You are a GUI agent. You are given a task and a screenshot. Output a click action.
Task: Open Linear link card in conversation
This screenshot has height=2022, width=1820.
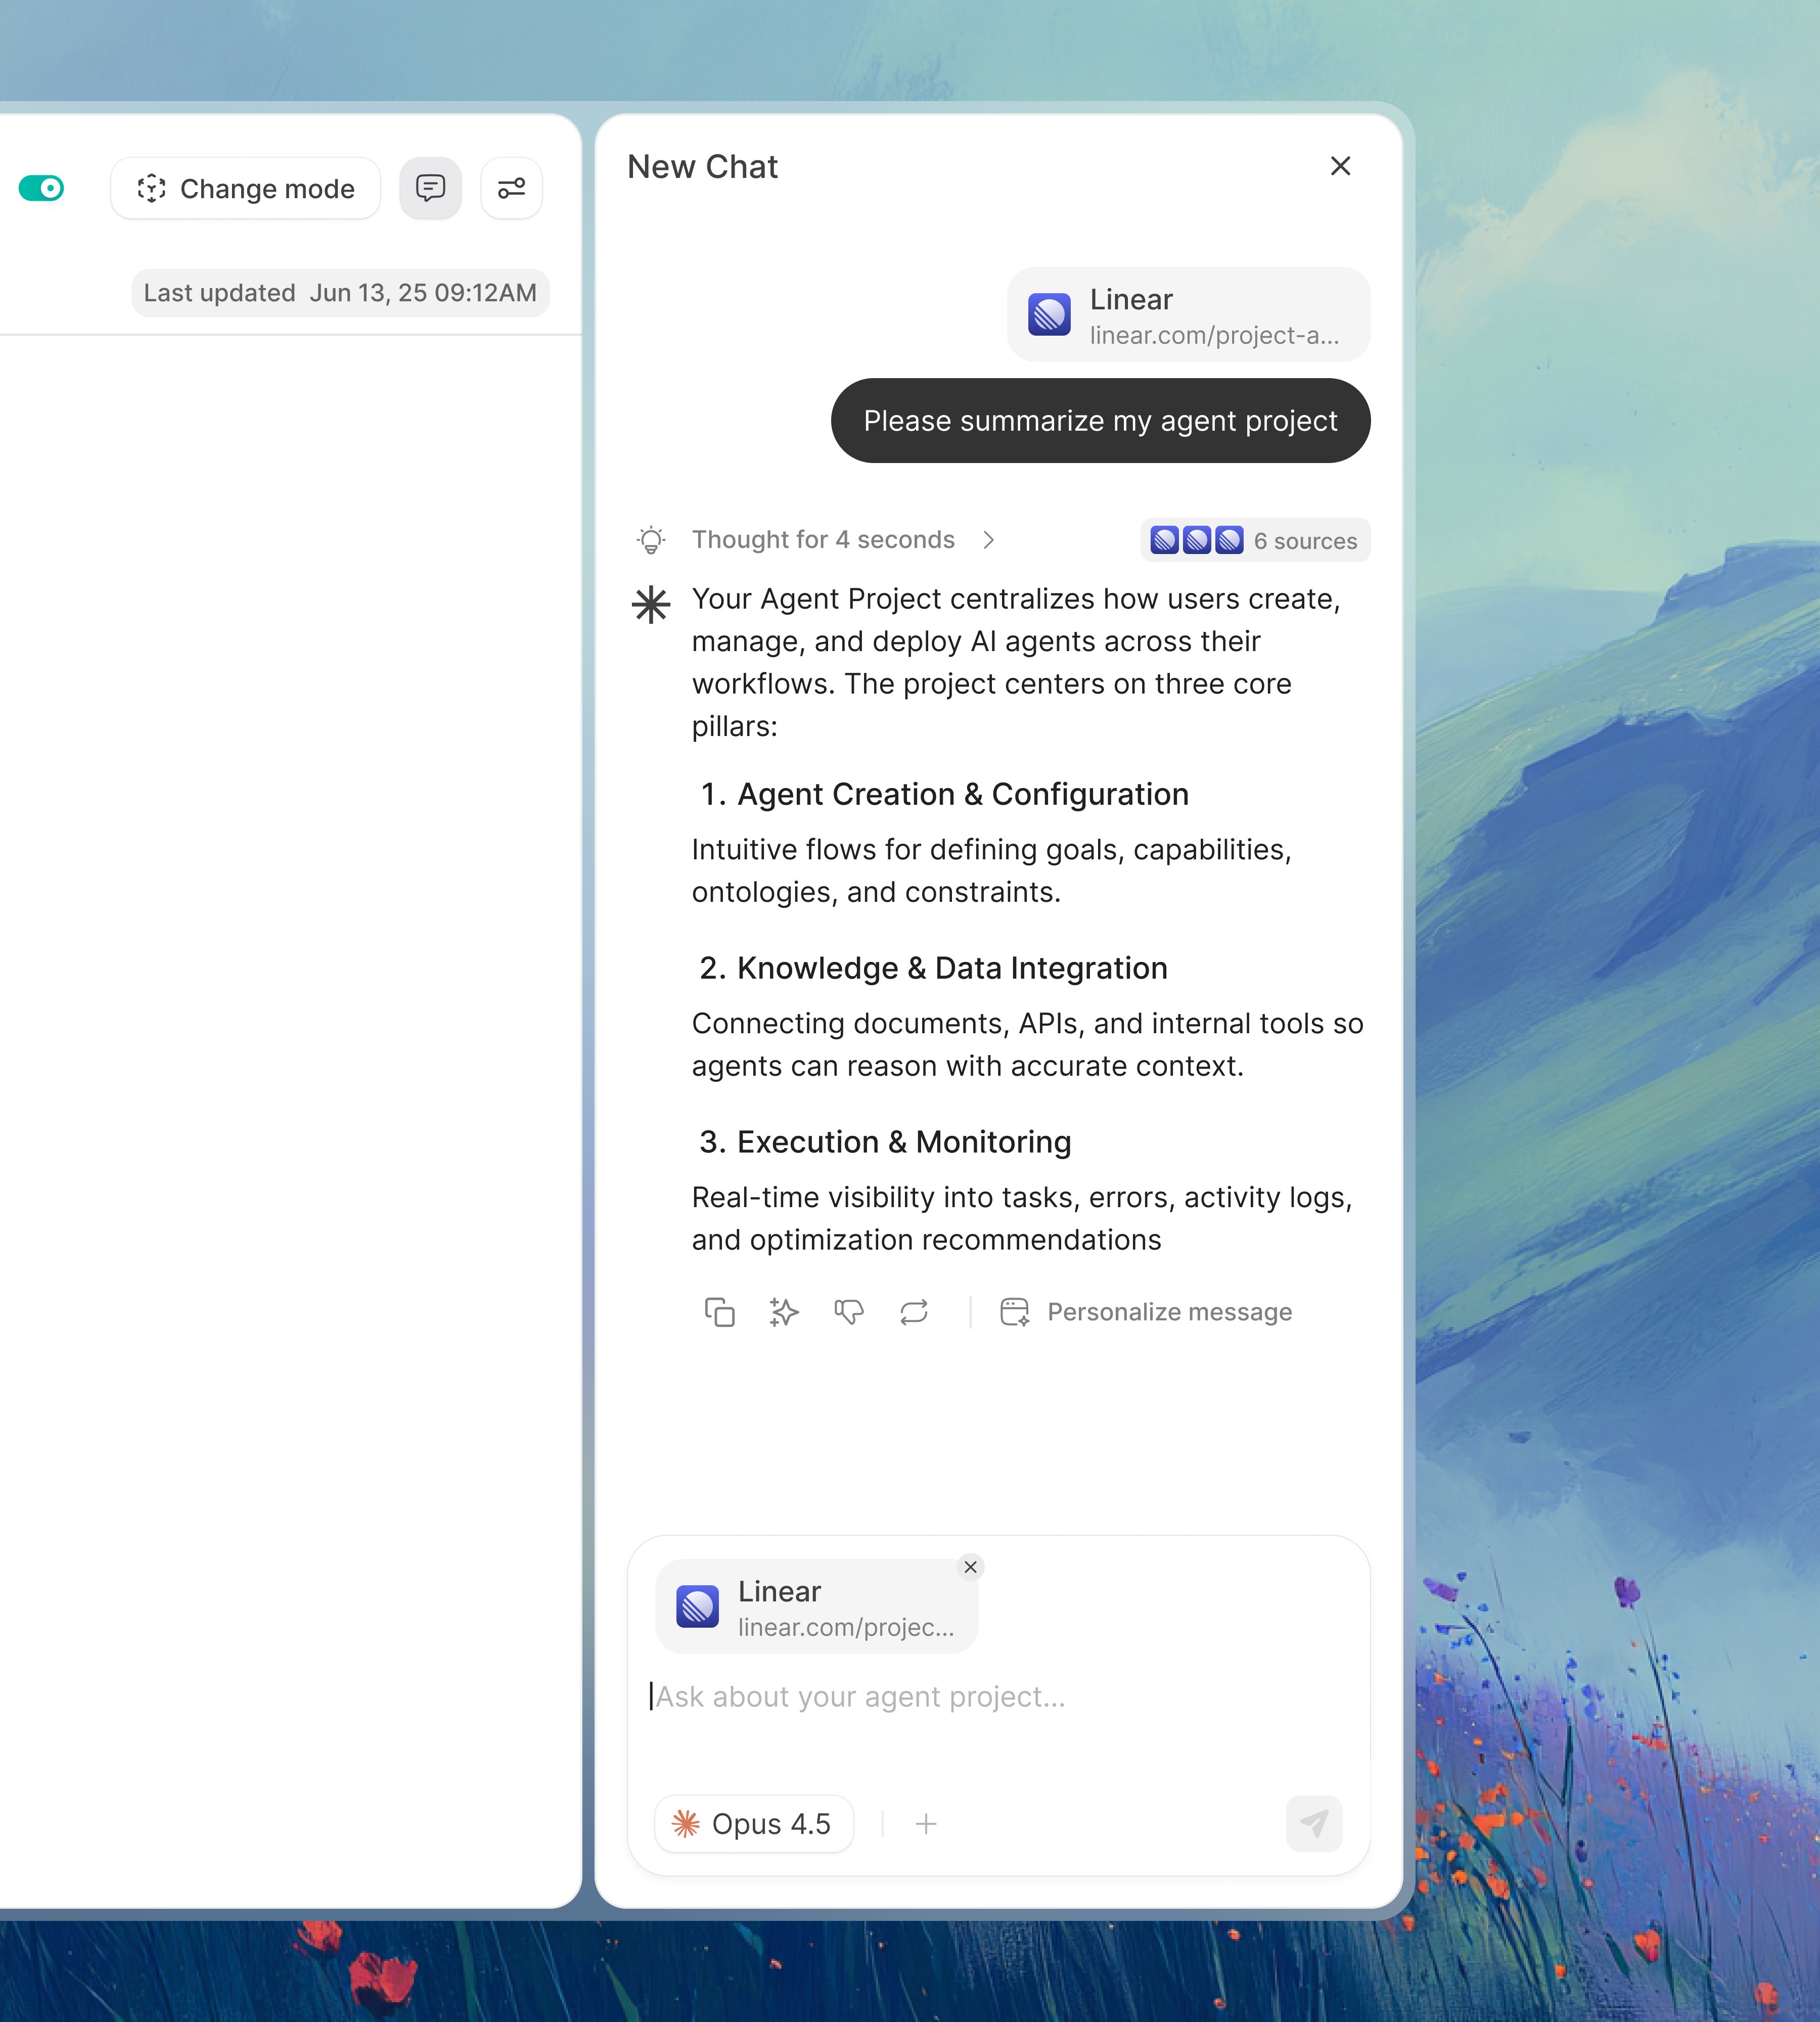tap(1187, 315)
